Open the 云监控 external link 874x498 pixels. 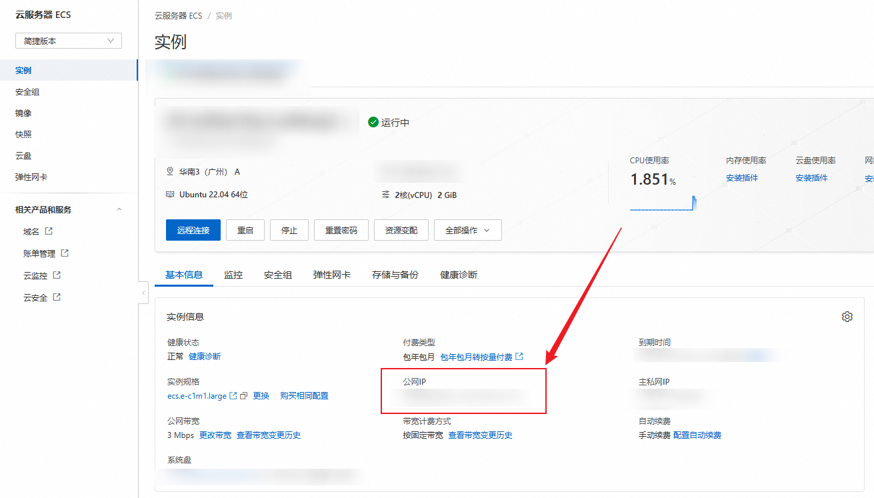point(35,275)
